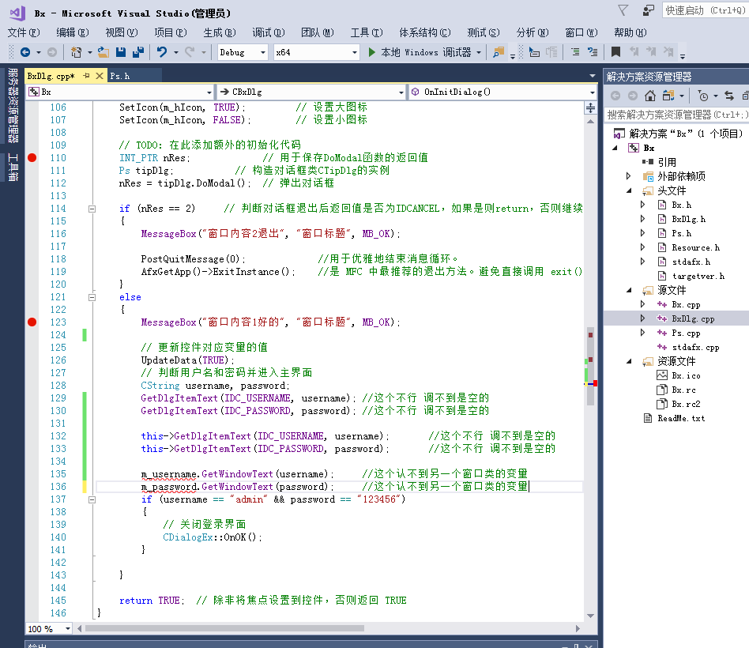This screenshot has height=648, width=749.
Task: Click the open file folder icon
Action: point(104,52)
